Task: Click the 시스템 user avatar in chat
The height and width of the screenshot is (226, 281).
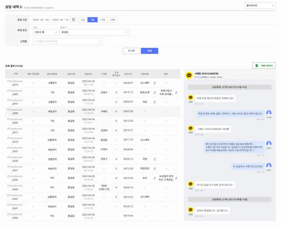Action: tap(269, 113)
